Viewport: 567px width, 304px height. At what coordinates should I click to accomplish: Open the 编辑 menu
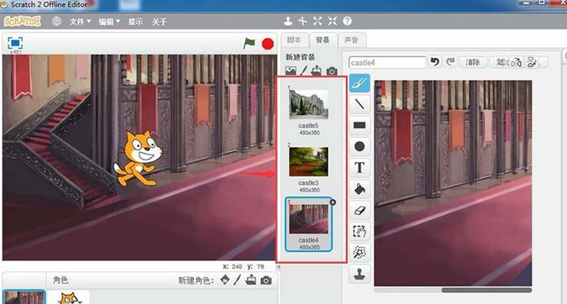(109, 22)
